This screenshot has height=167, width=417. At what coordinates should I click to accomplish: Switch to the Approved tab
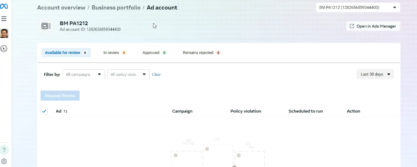pyautogui.click(x=154, y=53)
